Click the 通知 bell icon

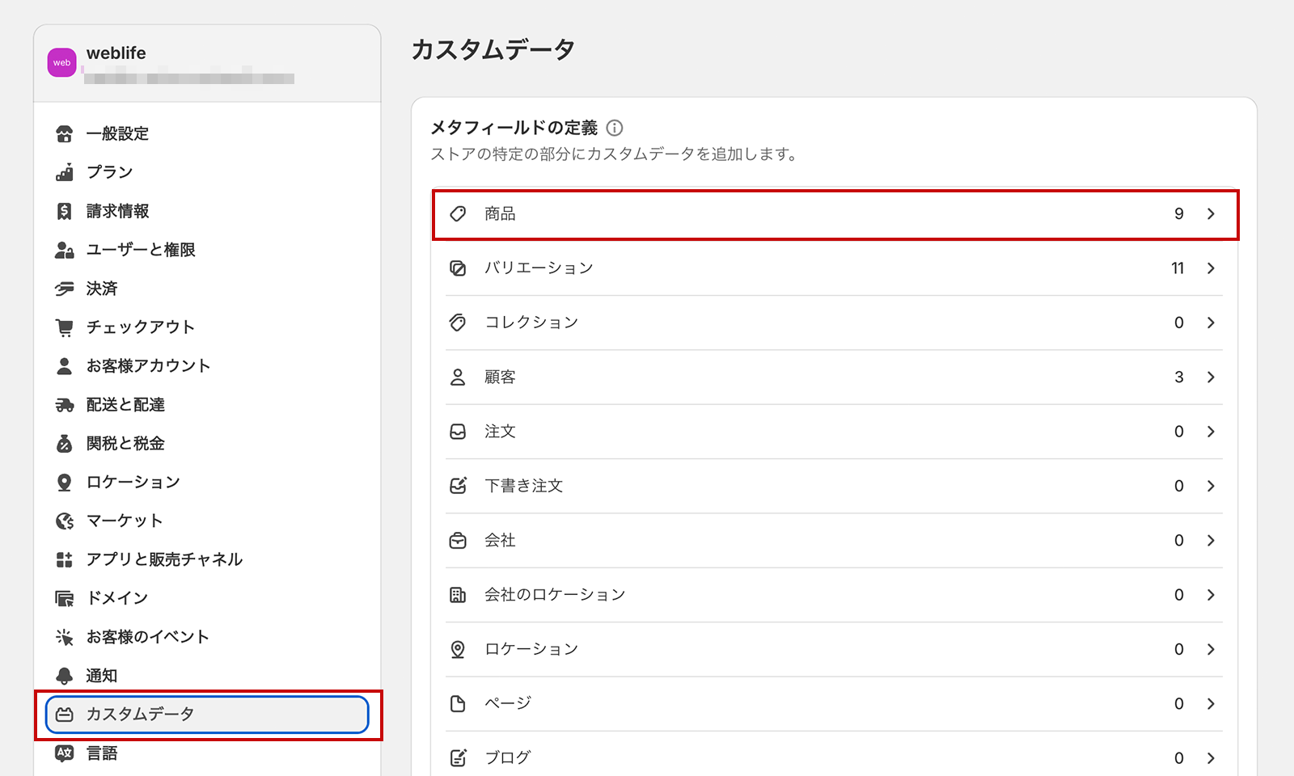pyautogui.click(x=65, y=676)
